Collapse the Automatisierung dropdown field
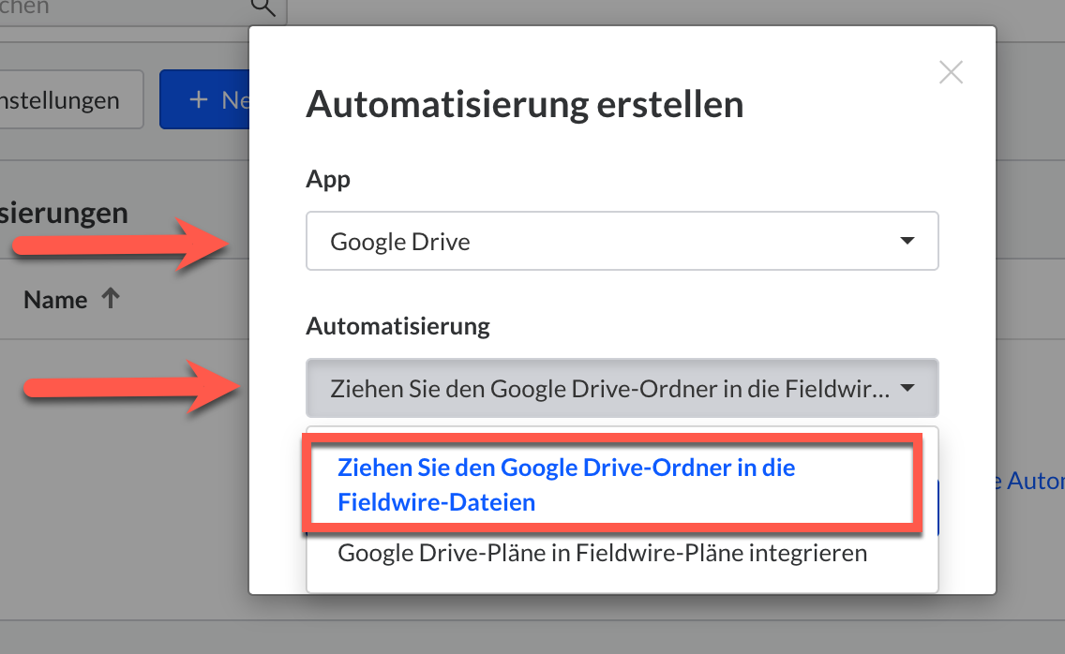 (622, 388)
